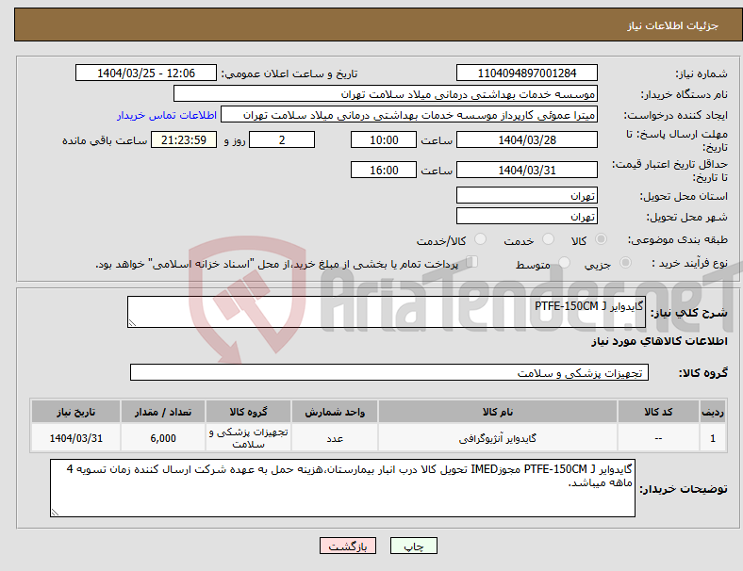Click the شماره نیاز number field
This screenshot has height=571, width=743.
[526, 73]
